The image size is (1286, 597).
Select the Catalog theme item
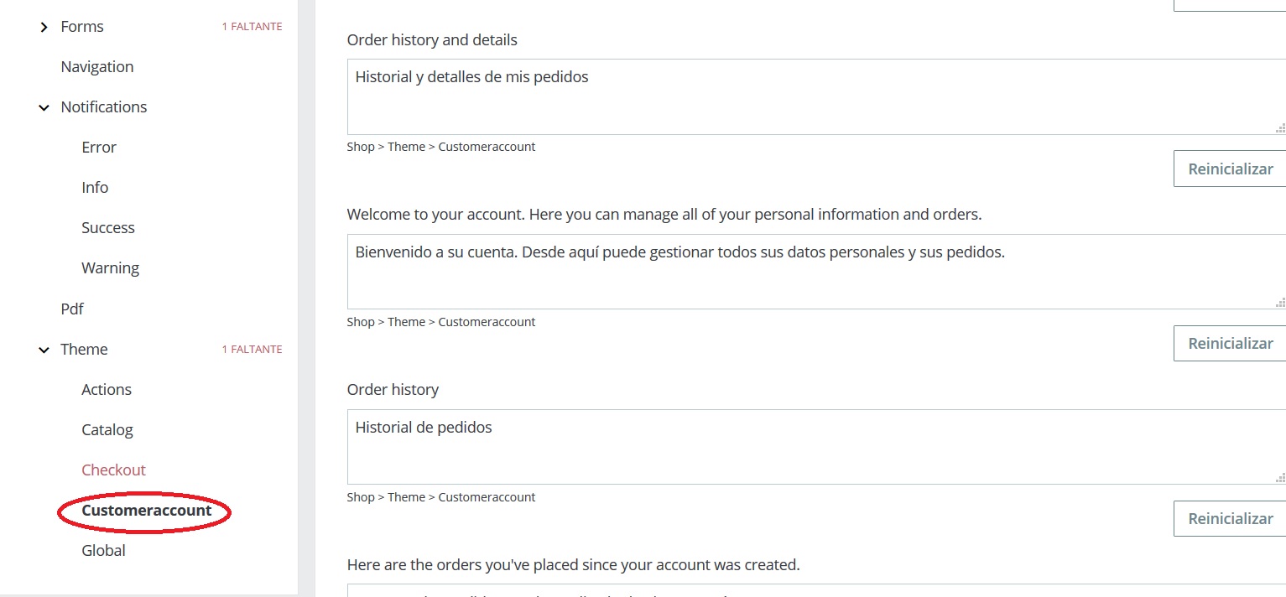[107, 430]
